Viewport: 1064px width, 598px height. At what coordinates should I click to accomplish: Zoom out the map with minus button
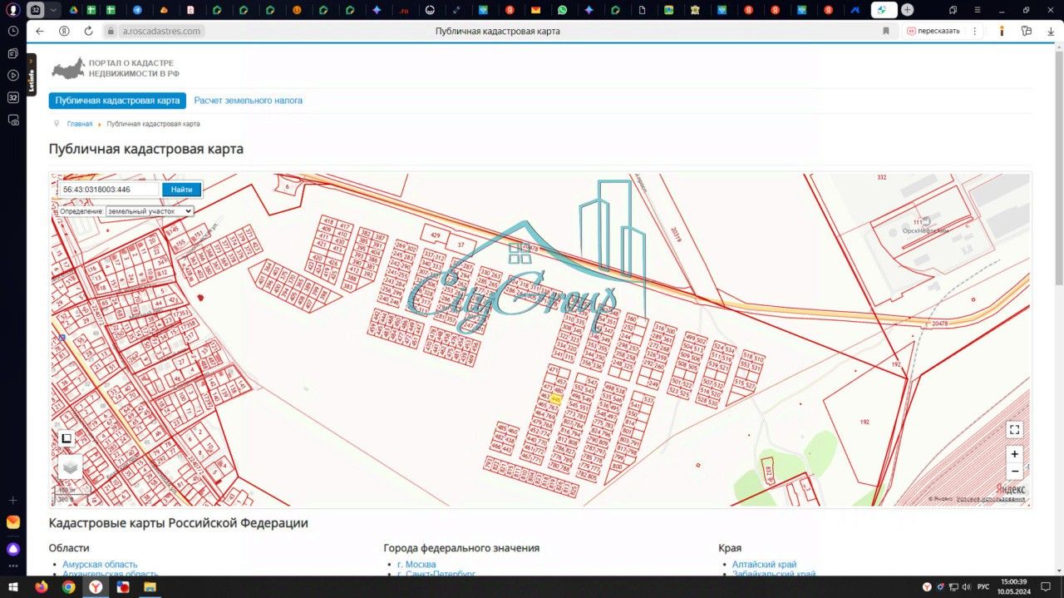(1014, 471)
